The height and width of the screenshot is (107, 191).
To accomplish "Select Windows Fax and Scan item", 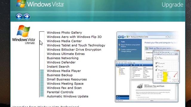I will [x=64, y=88].
